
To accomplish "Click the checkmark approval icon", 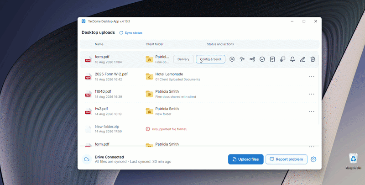I will coord(262,59).
